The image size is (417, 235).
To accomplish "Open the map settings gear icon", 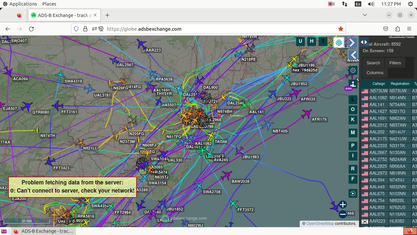I will pos(353,70).
